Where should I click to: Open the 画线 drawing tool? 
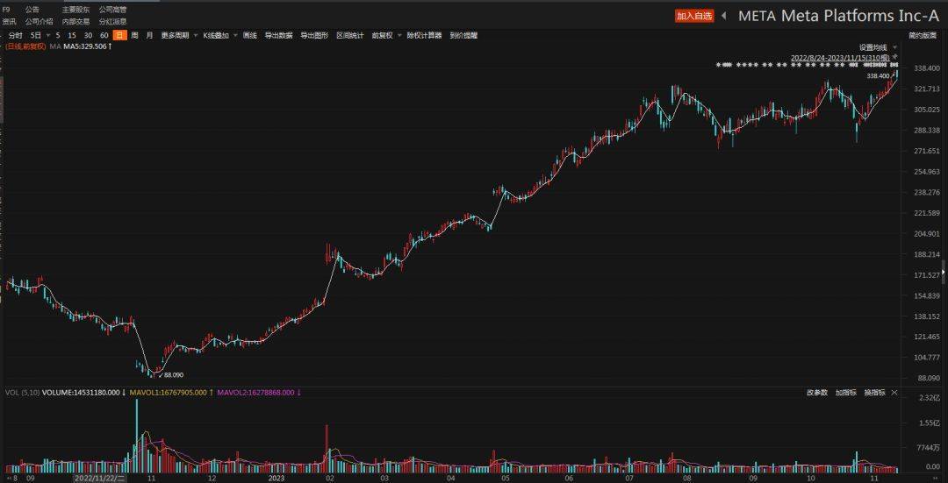point(250,35)
